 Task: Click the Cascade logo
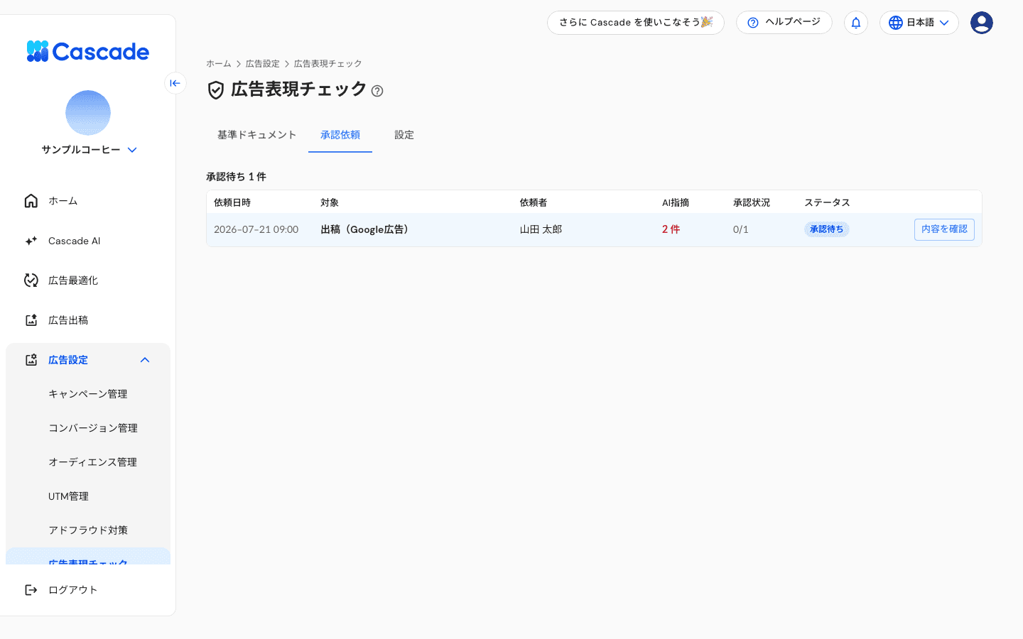coord(87,52)
